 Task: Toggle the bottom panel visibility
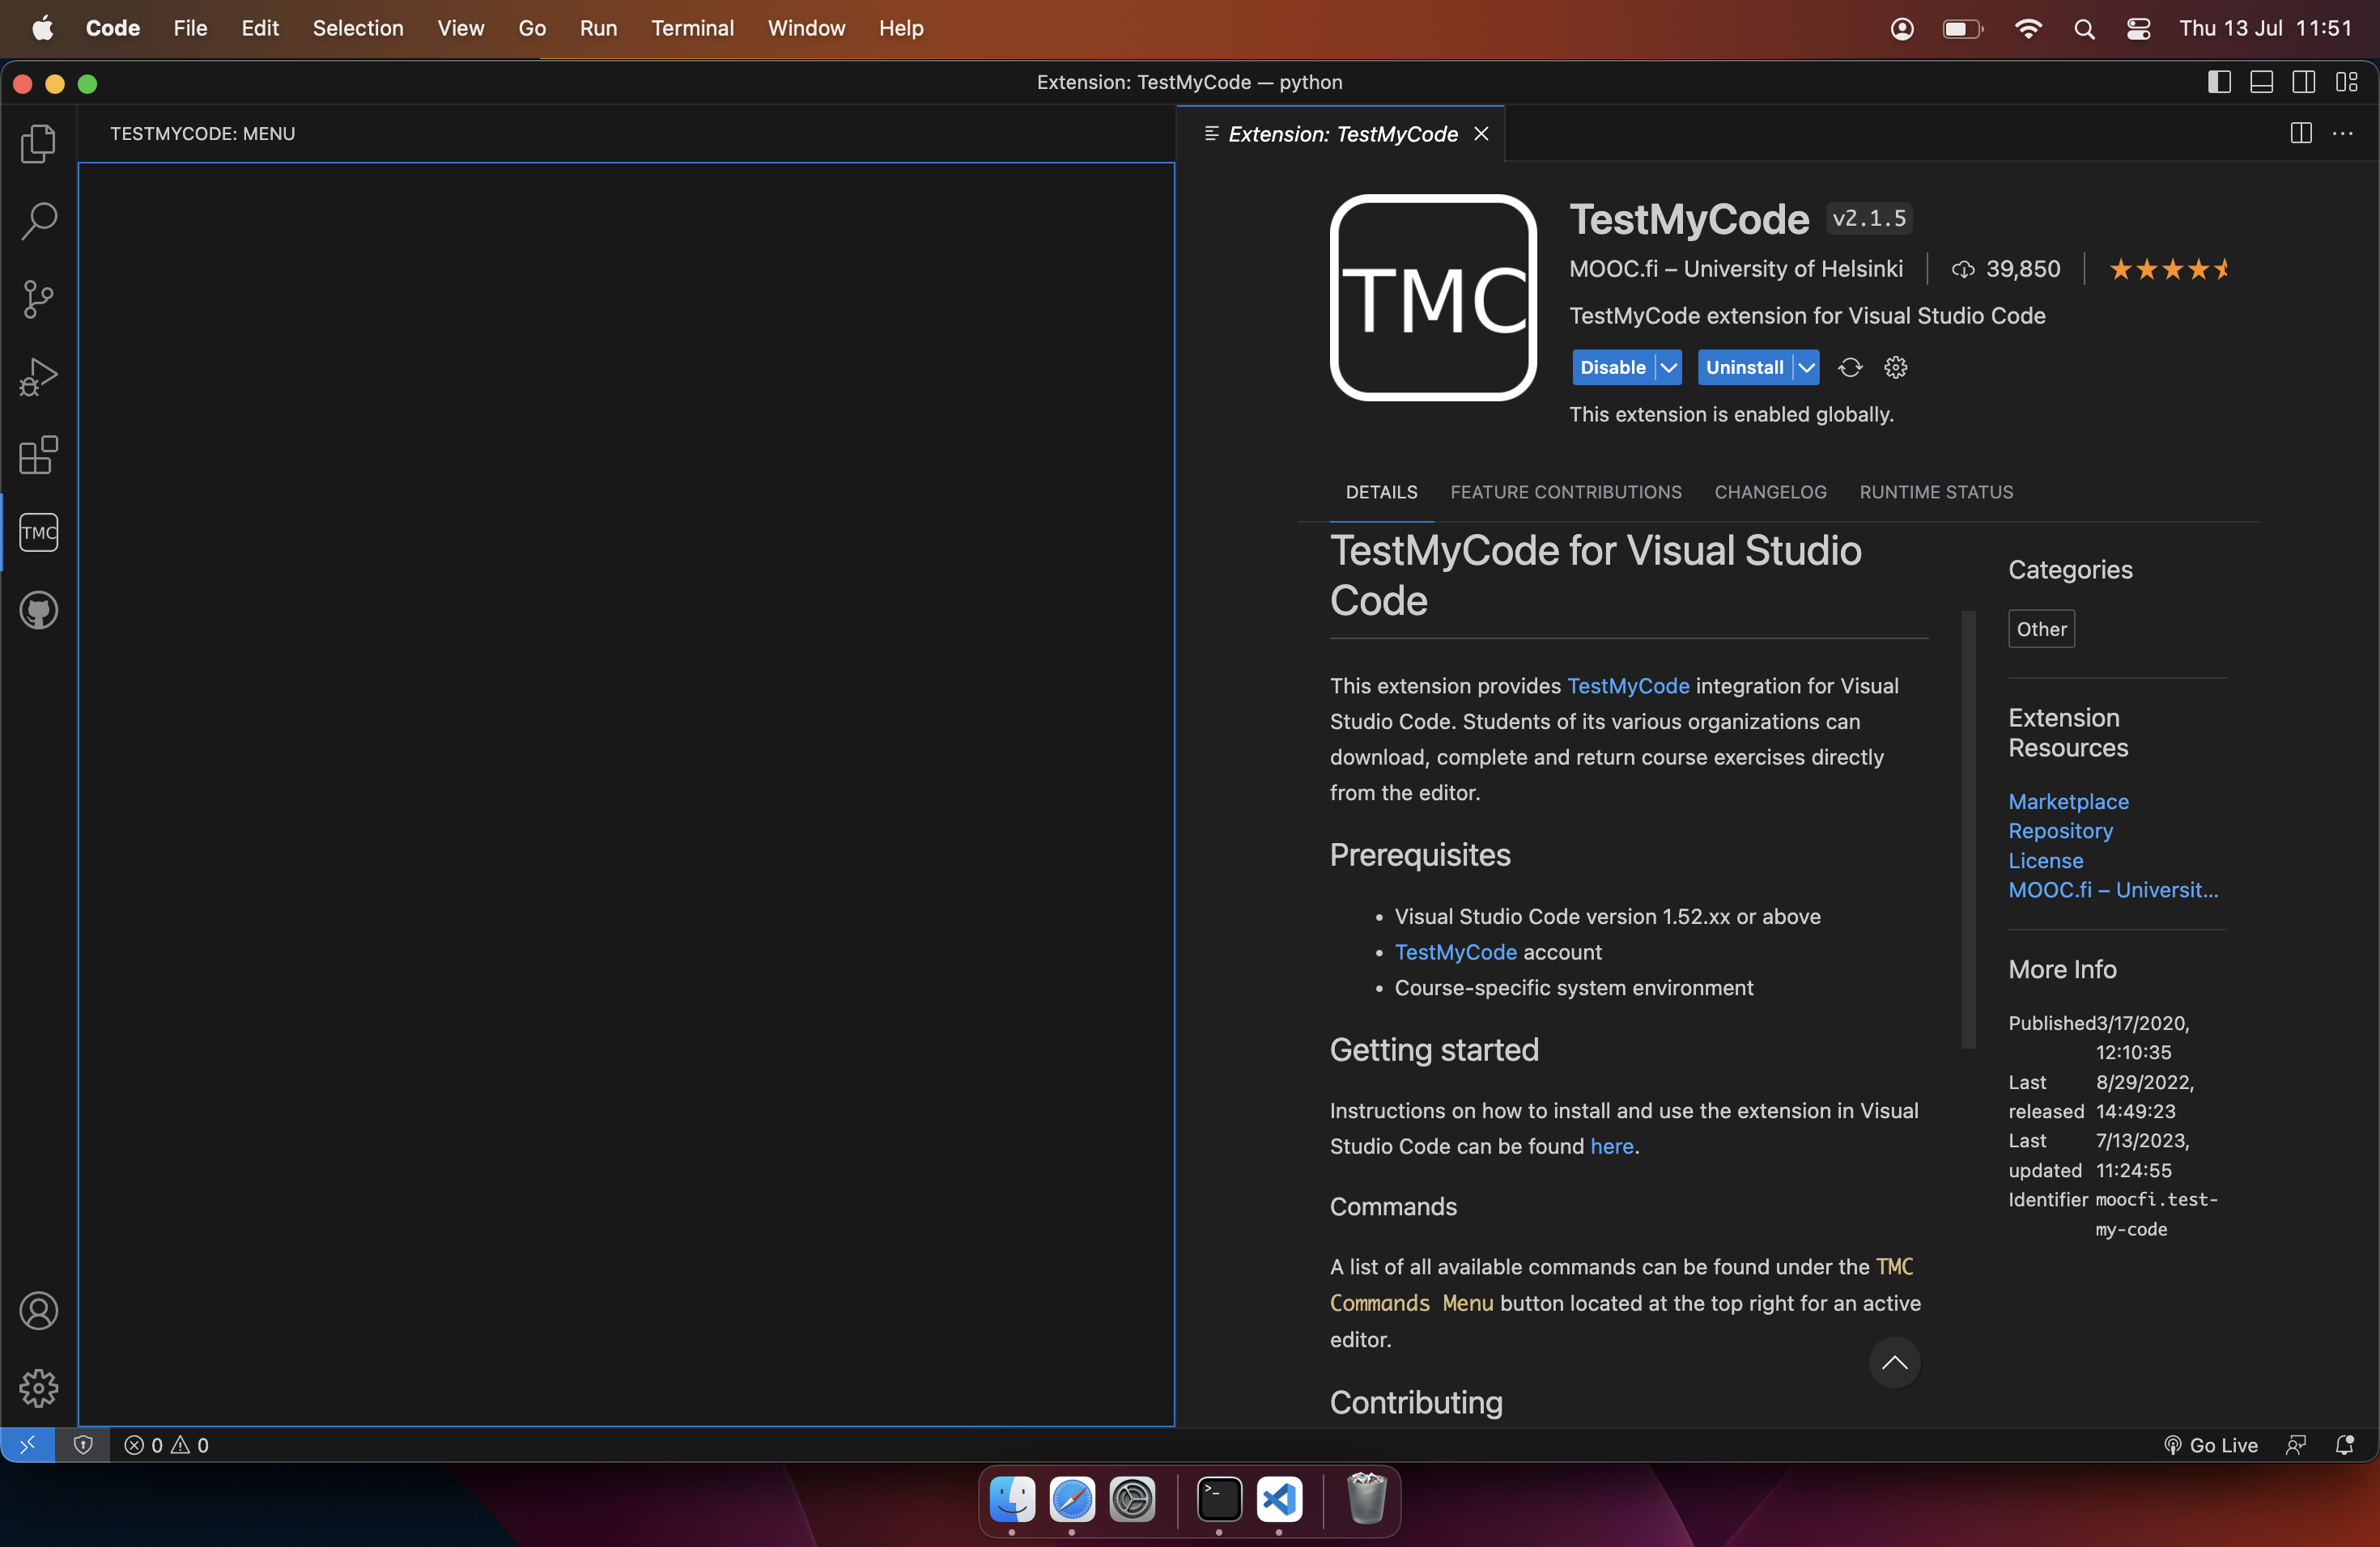pyautogui.click(x=2262, y=82)
